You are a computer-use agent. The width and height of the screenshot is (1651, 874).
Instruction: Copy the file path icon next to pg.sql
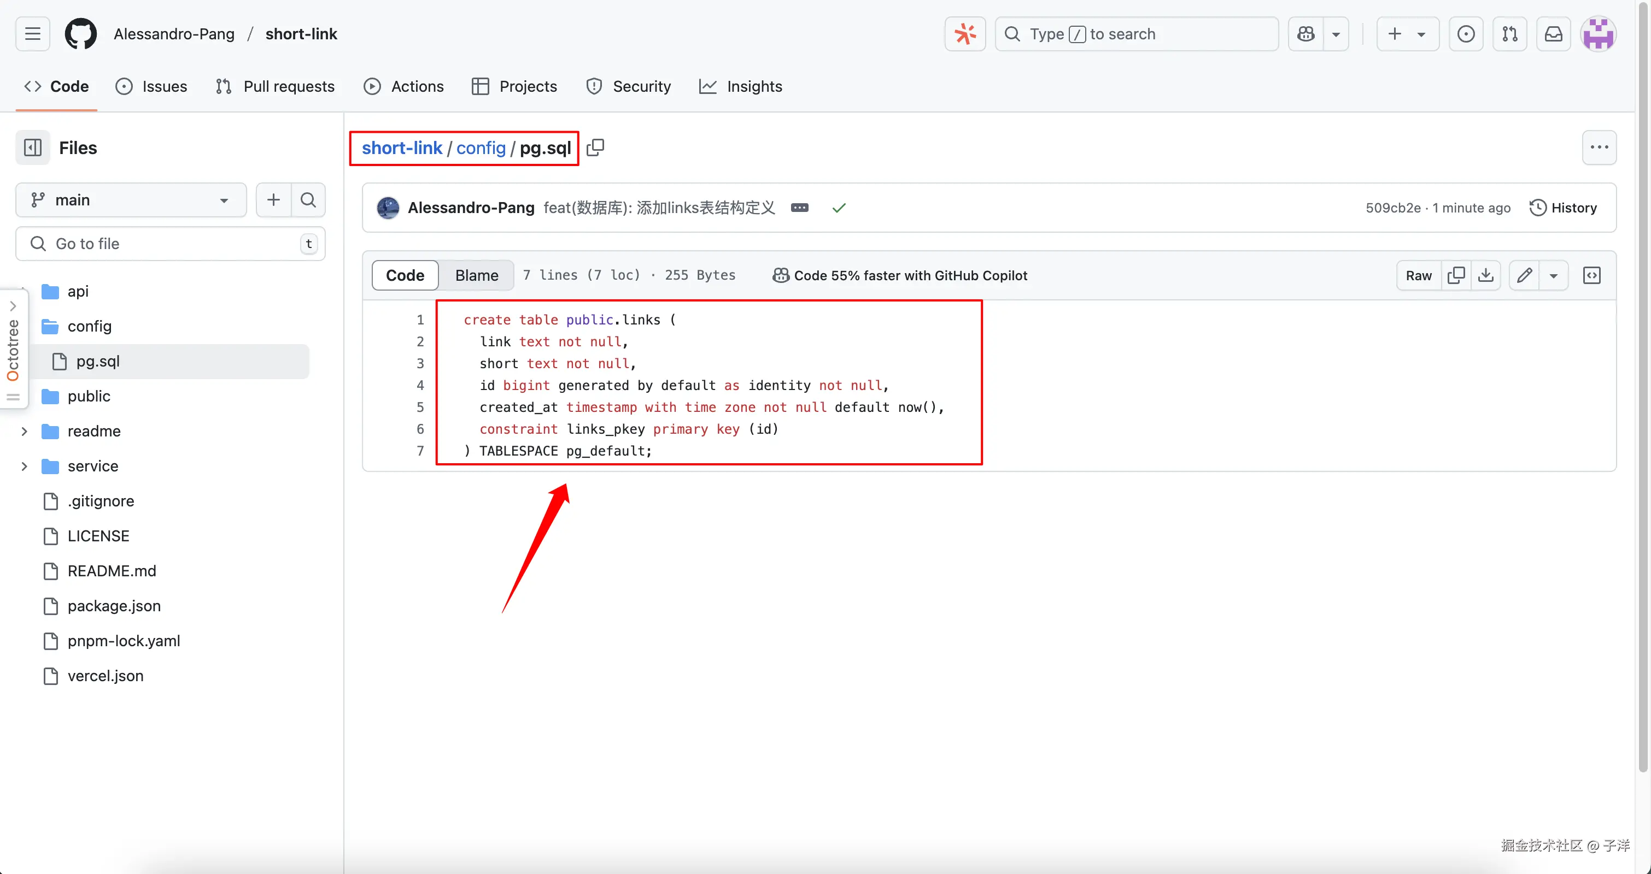point(595,148)
